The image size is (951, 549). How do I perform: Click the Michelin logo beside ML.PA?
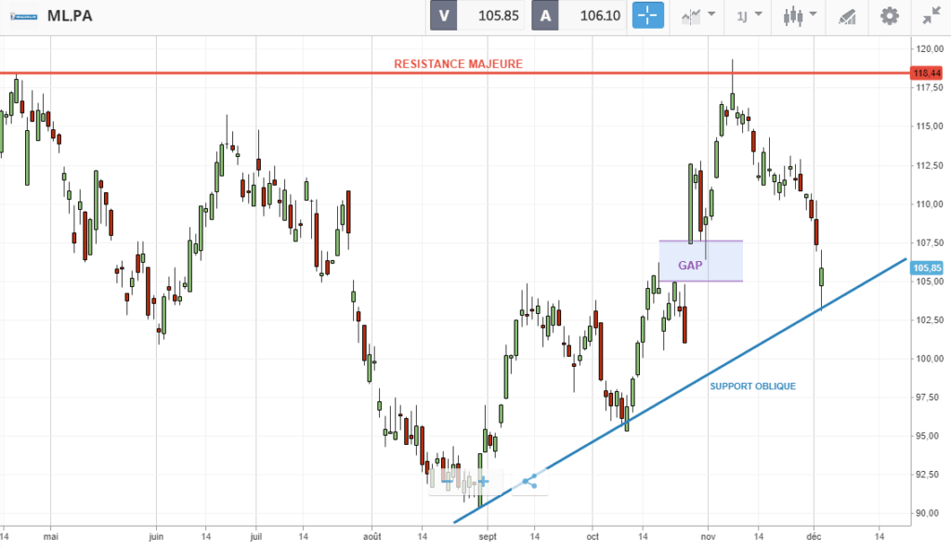(23, 17)
